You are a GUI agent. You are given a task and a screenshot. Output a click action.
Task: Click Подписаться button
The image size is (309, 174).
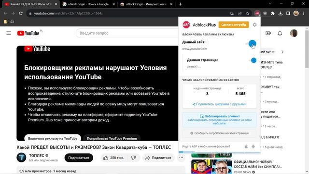click(x=79, y=158)
